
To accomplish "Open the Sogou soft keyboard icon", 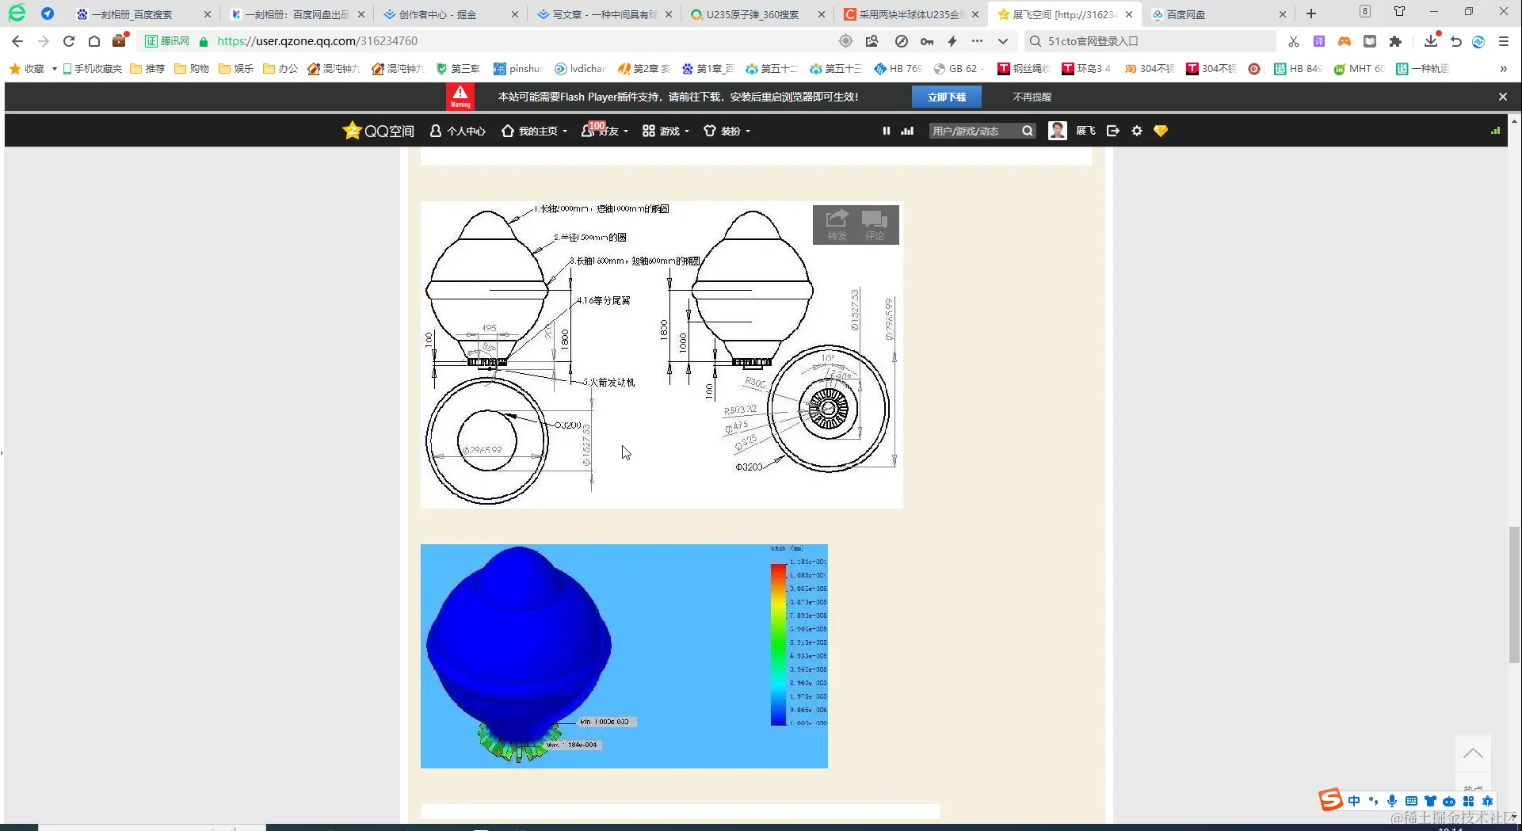I will pyautogui.click(x=1411, y=801).
